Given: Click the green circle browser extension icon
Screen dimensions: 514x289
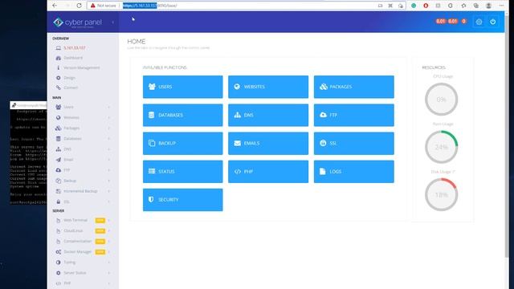Looking at the screenshot, I should pyautogui.click(x=414, y=6).
